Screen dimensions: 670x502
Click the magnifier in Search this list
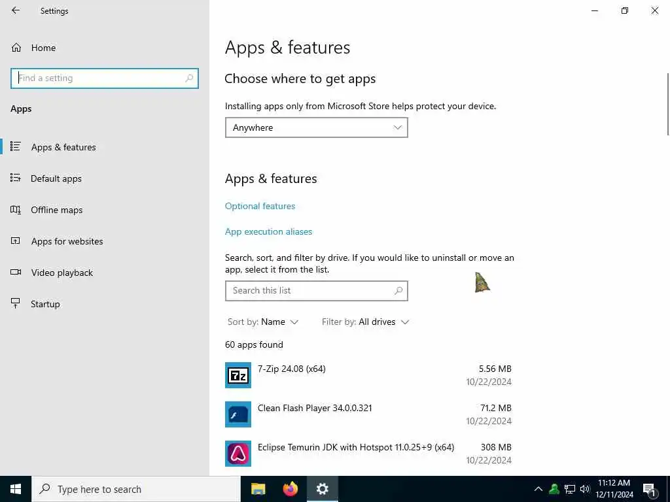(398, 291)
